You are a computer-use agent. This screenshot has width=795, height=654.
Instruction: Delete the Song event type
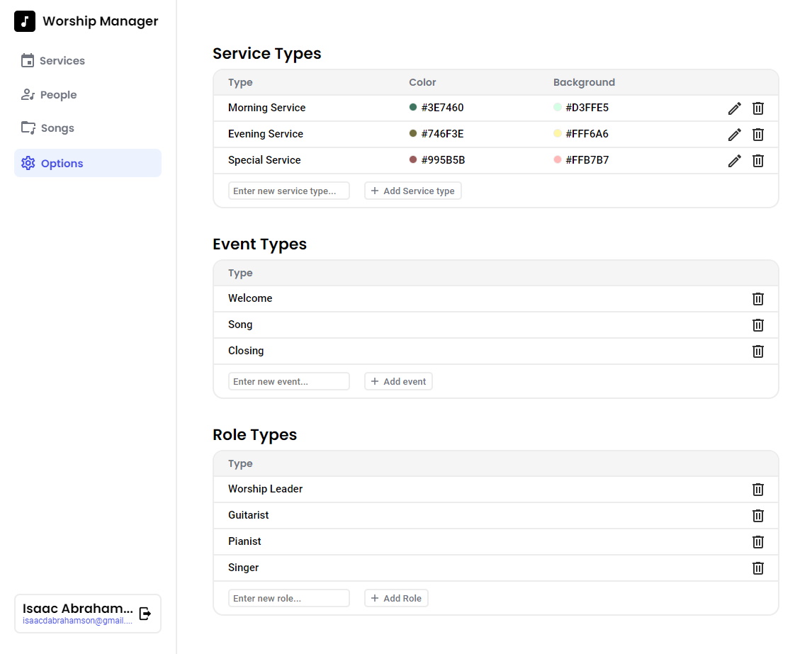point(757,325)
